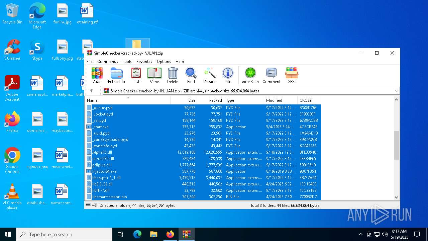
Task: Open the View file tool
Action: [154, 75]
